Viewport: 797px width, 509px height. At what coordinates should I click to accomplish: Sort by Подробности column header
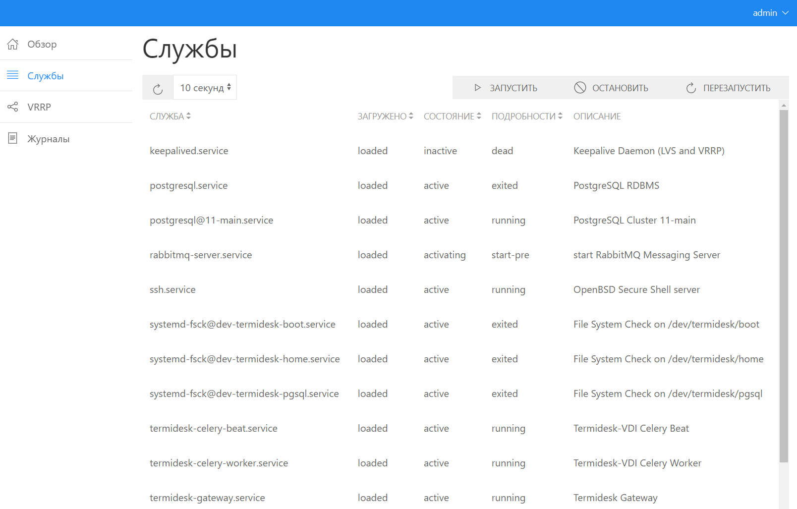coord(526,116)
